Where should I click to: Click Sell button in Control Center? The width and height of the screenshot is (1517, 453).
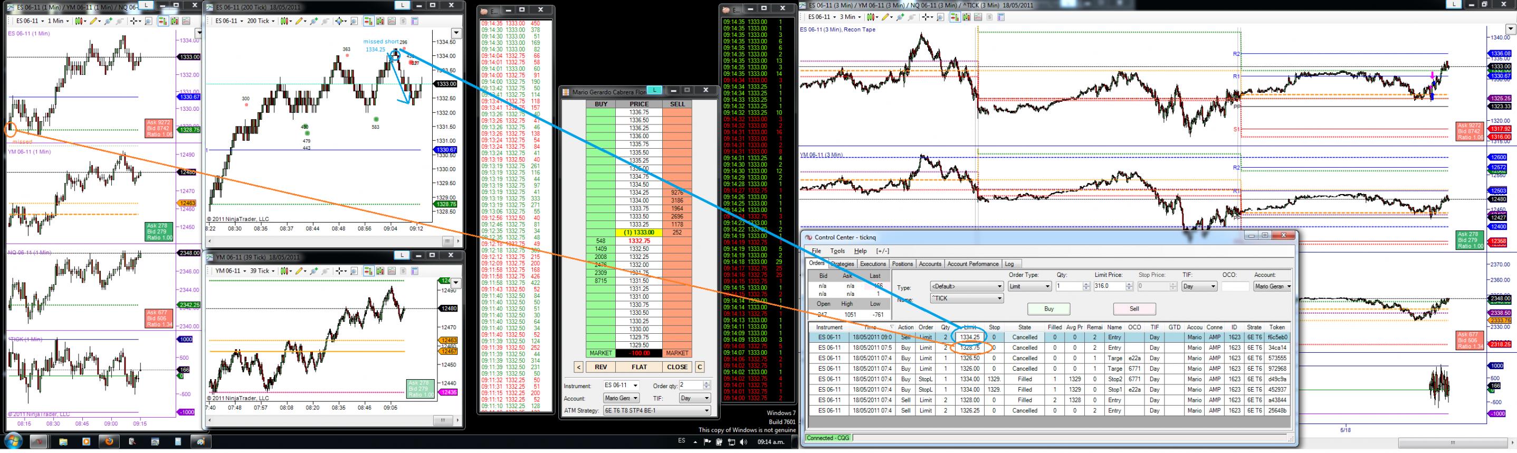(x=1135, y=309)
